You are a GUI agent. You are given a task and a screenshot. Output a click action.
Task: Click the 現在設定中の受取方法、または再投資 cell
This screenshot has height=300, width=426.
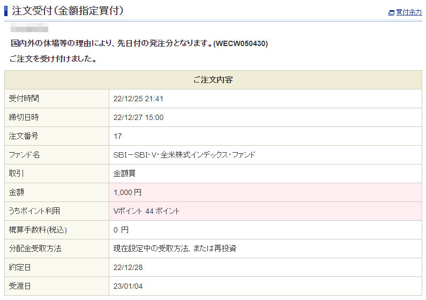pos(175,249)
